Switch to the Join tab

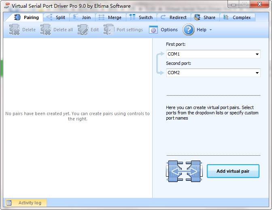83,17
